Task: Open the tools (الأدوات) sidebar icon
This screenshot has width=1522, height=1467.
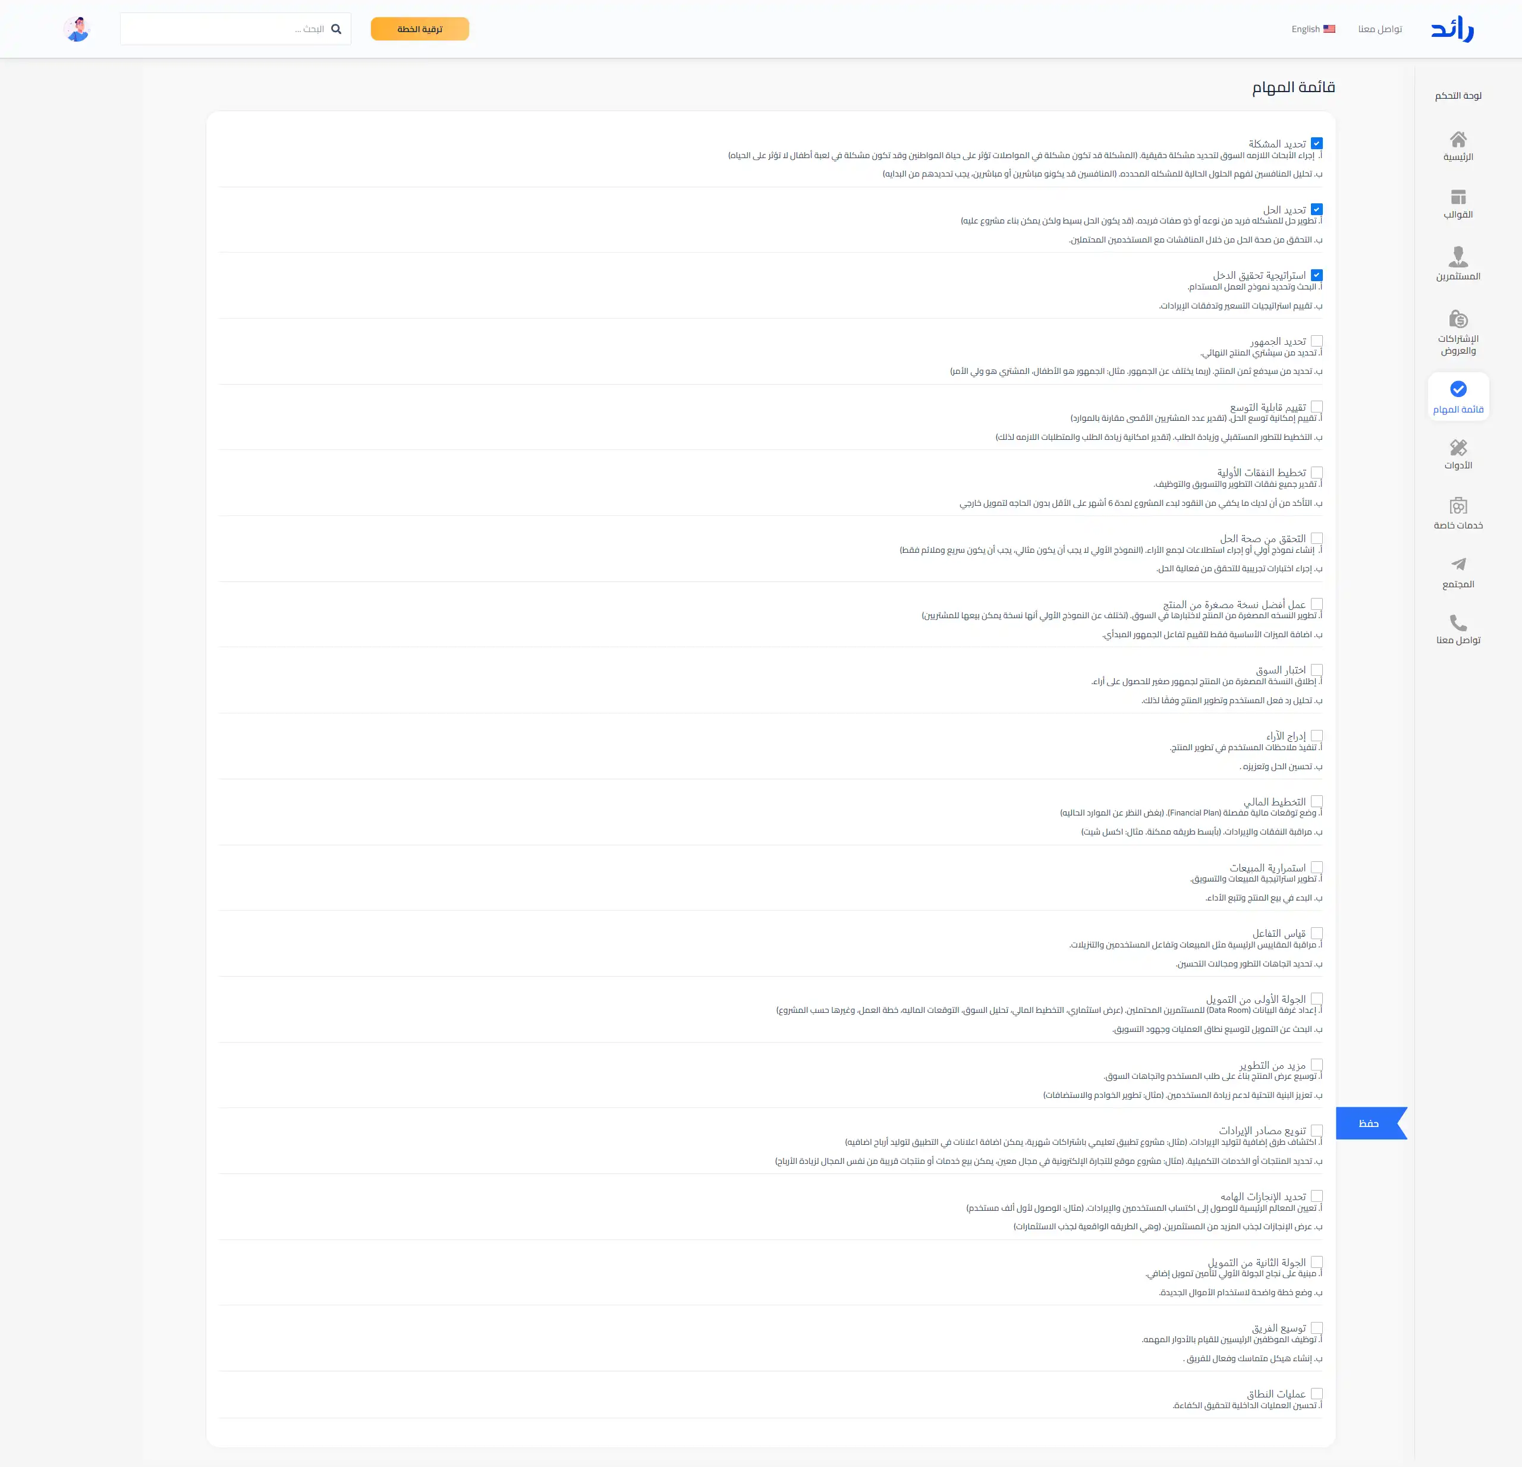Action: point(1458,447)
